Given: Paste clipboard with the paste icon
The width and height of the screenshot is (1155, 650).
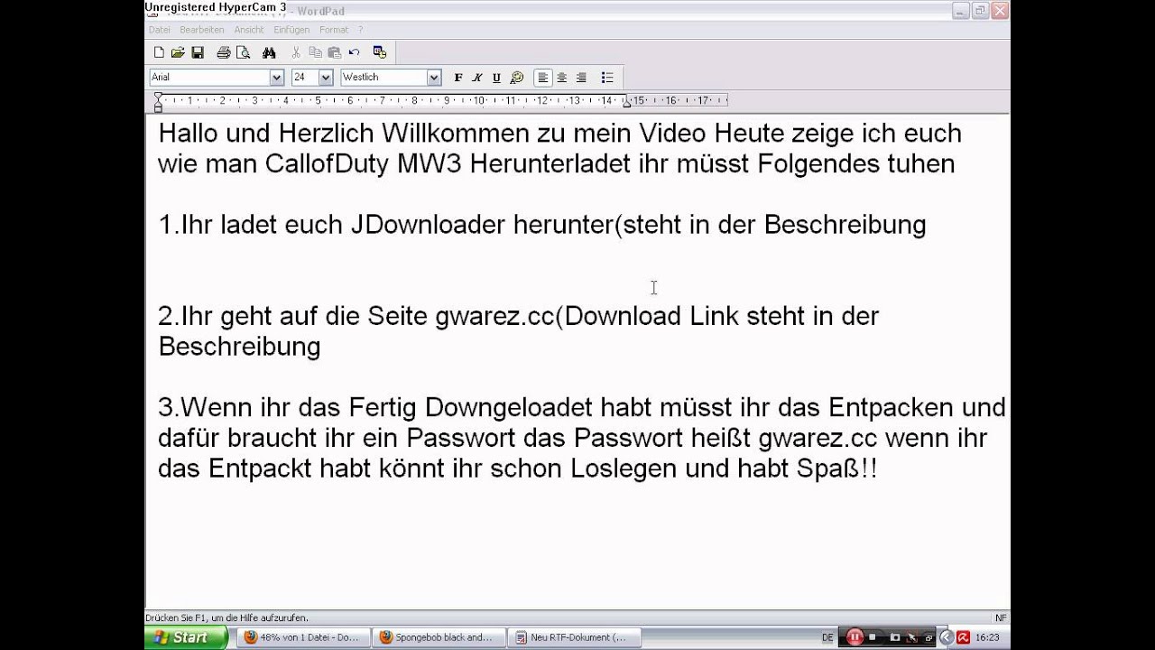Looking at the screenshot, I should tap(334, 53).
